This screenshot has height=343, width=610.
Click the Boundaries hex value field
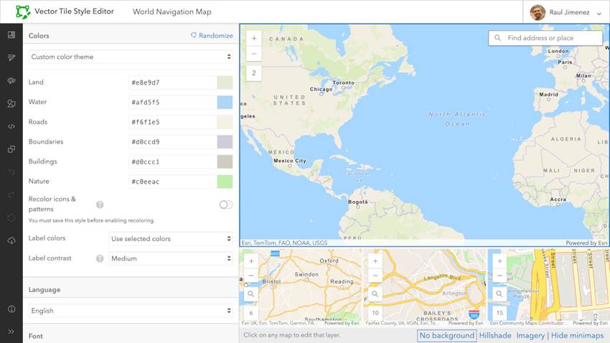173,142
